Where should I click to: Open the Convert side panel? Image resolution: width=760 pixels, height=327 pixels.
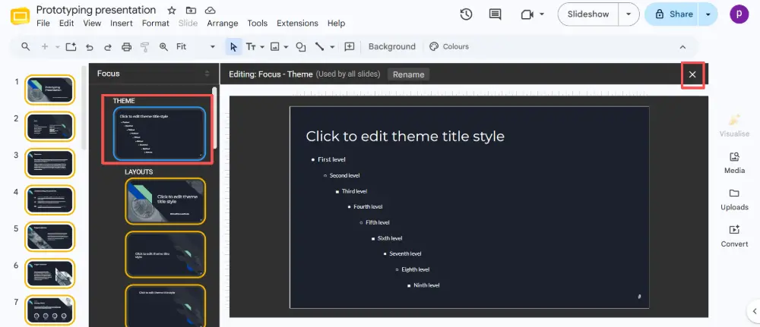pos(734,237)
